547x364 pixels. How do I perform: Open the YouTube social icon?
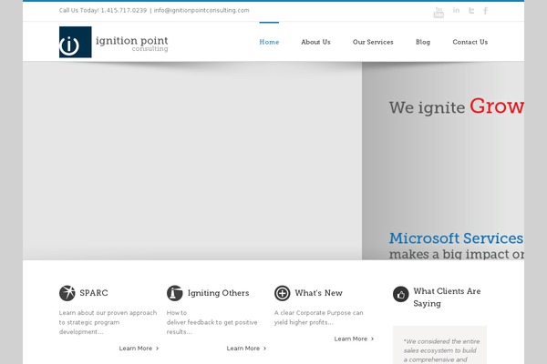click(x=439, y=12)
